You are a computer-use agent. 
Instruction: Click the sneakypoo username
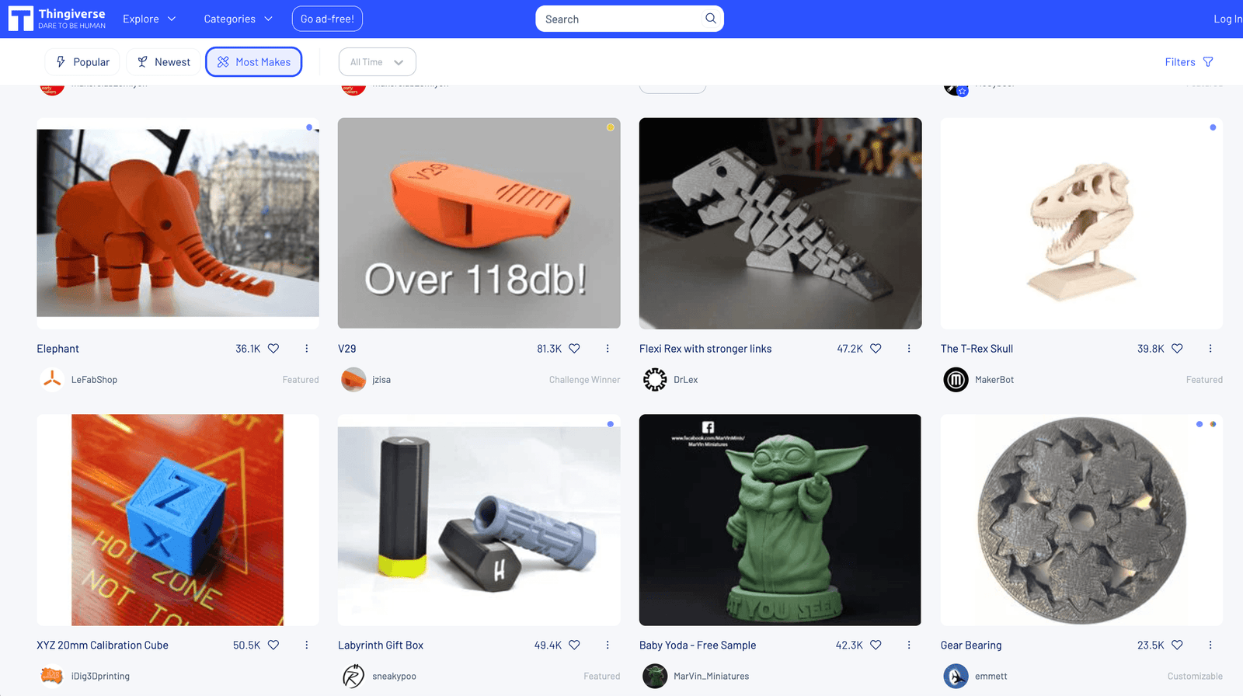click(394, 677)
